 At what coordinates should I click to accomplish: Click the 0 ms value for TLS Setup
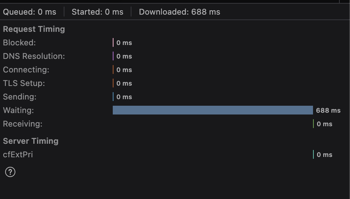[x=124, y=83]
